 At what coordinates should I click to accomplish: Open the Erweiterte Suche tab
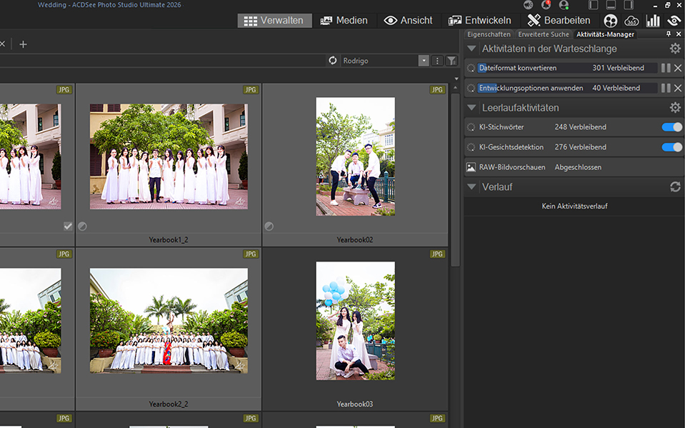[544, 34]
